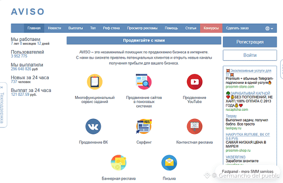Click the Помощь menu item
The height and width of the screenshot is (183, 283).
[x=171, y=28]
